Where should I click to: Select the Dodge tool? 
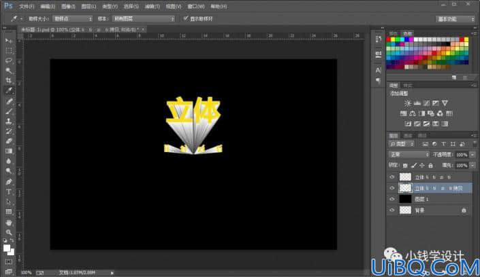(9, 171)
